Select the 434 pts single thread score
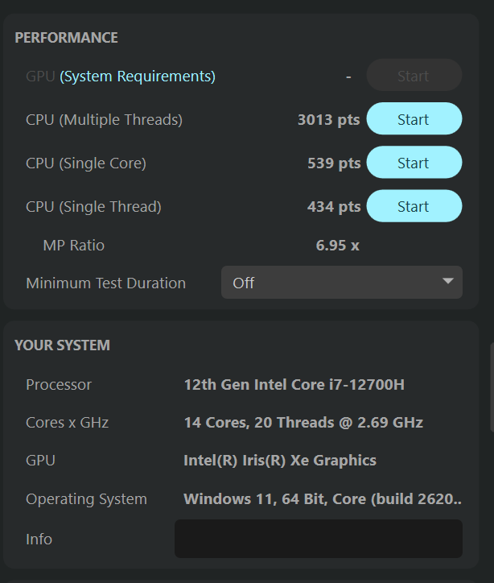Viewport: 494px width, 583px height. pyautogui.click(x=333, y=207)
